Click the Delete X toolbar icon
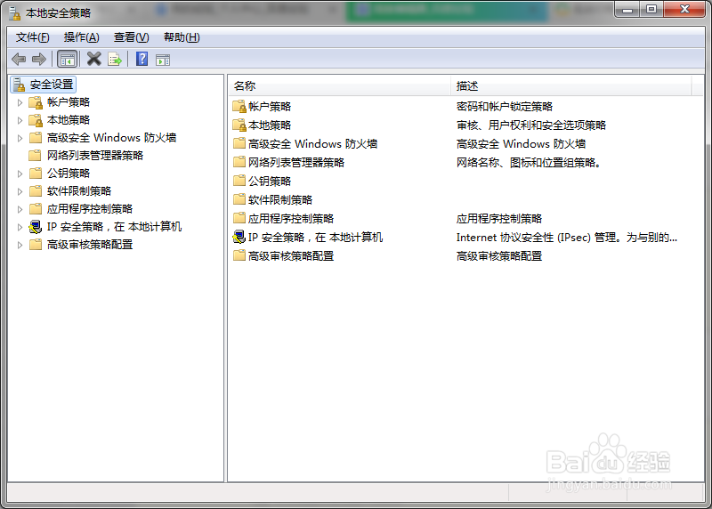 pos(94,59)
